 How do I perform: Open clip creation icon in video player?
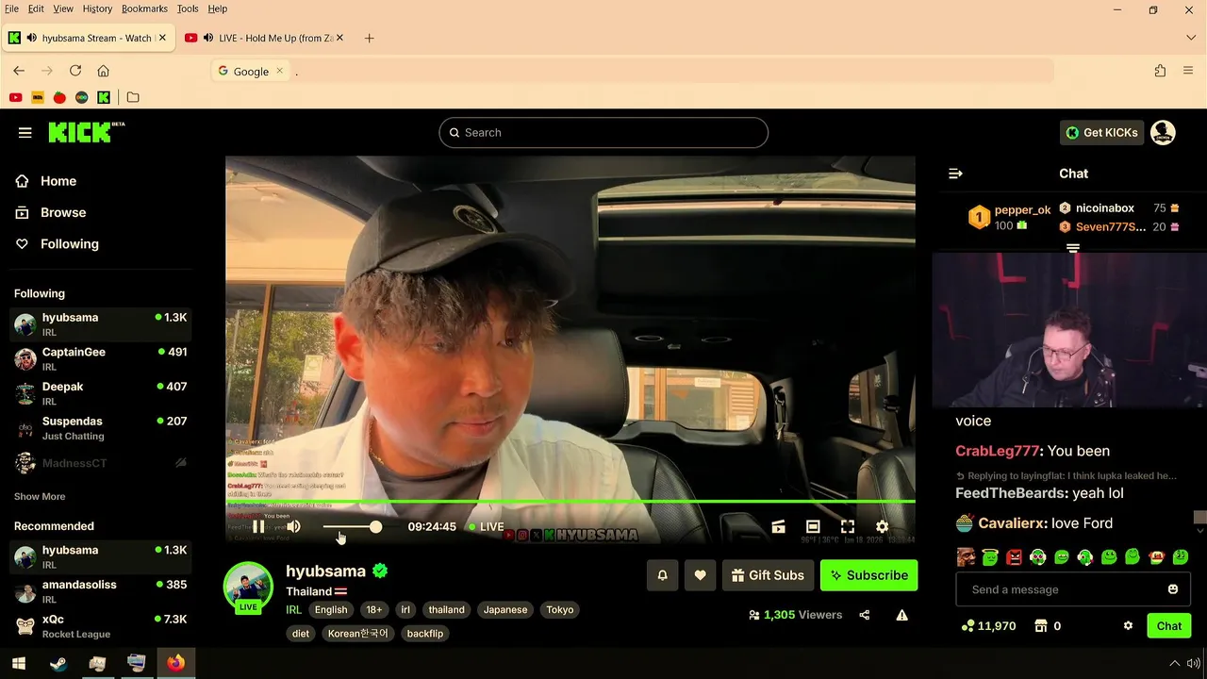click(x=778, y=527)
